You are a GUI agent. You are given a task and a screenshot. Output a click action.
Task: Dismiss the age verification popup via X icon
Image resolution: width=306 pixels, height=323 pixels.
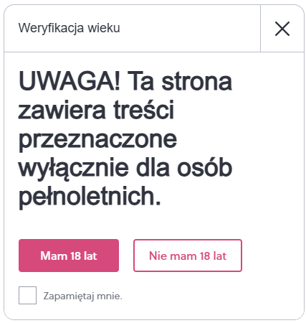coord(282,29)
